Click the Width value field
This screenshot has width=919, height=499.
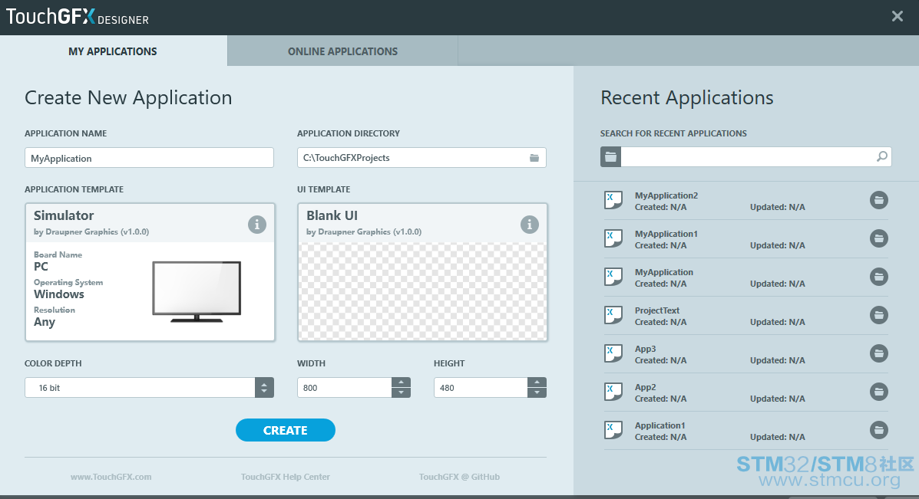tap(345, 387)
